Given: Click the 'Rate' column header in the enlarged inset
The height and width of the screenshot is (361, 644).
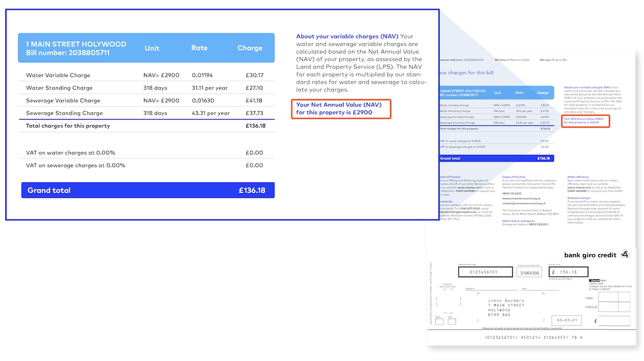Looking at the screenshot, I should (x=199, y=48).
